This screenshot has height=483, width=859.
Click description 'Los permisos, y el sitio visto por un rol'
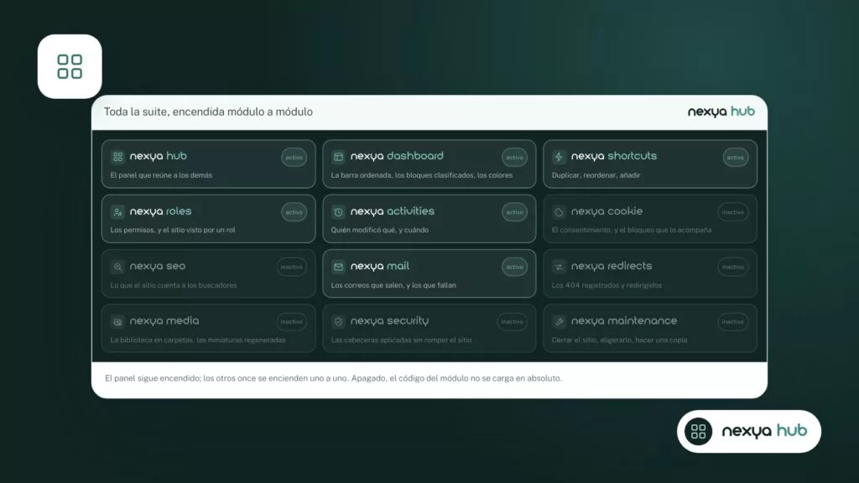(173, 230)
